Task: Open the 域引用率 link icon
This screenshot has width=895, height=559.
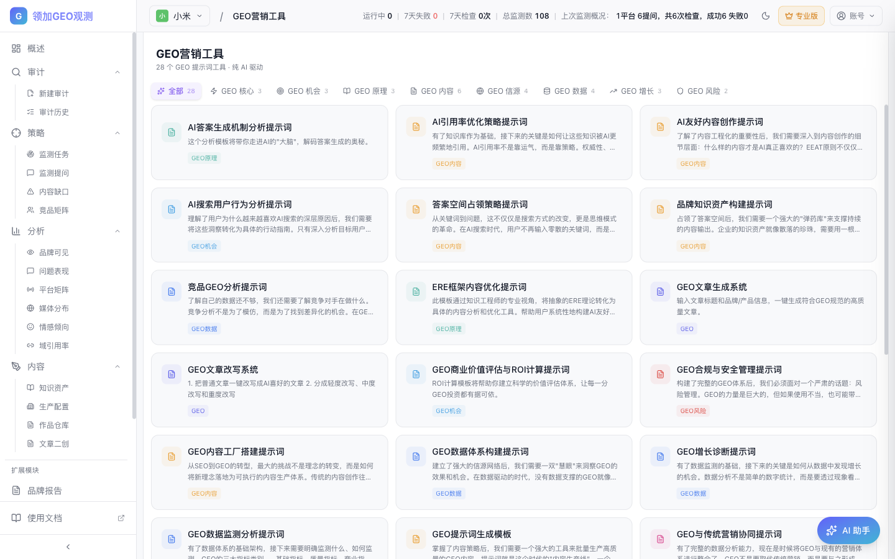Action: click(x=30, y=345)
